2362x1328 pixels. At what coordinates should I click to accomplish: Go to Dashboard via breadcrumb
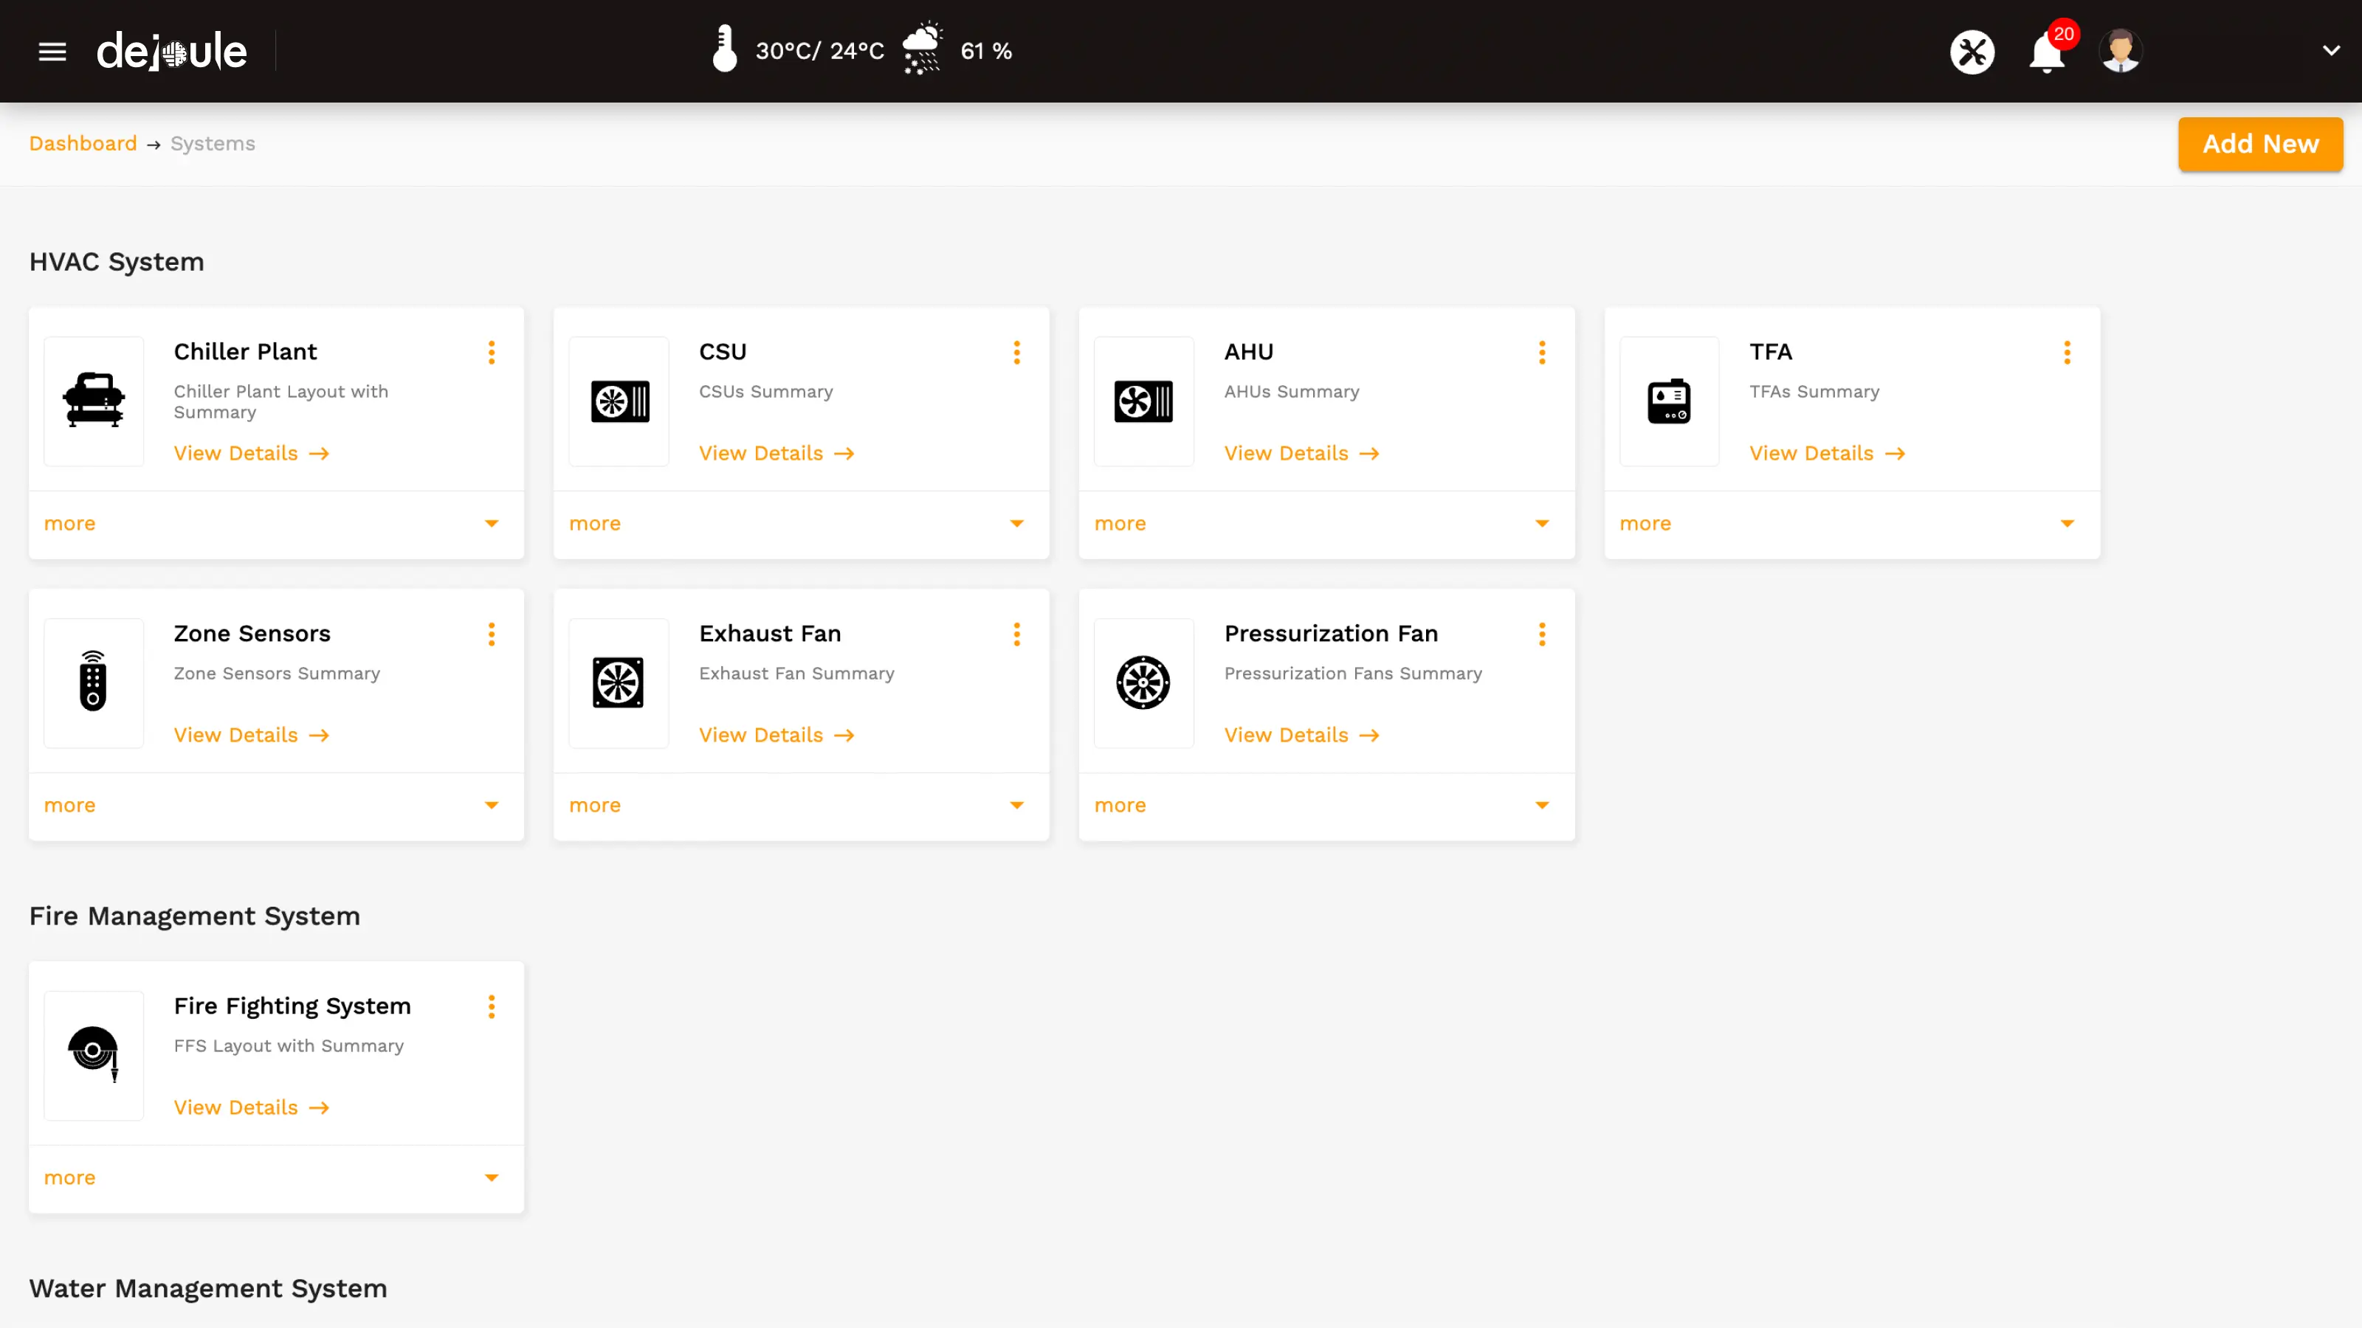[x=83, y=143]
